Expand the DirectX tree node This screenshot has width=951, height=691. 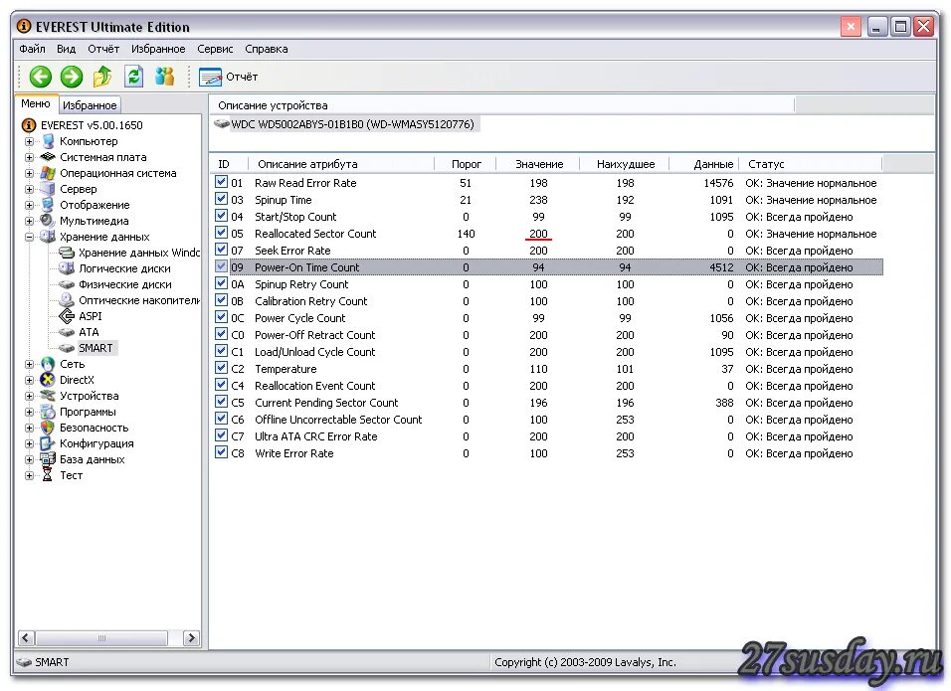tap(29, 380)
